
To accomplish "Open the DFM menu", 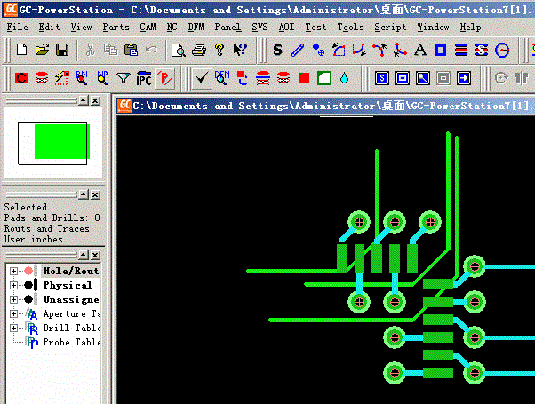I will [196, 27].
